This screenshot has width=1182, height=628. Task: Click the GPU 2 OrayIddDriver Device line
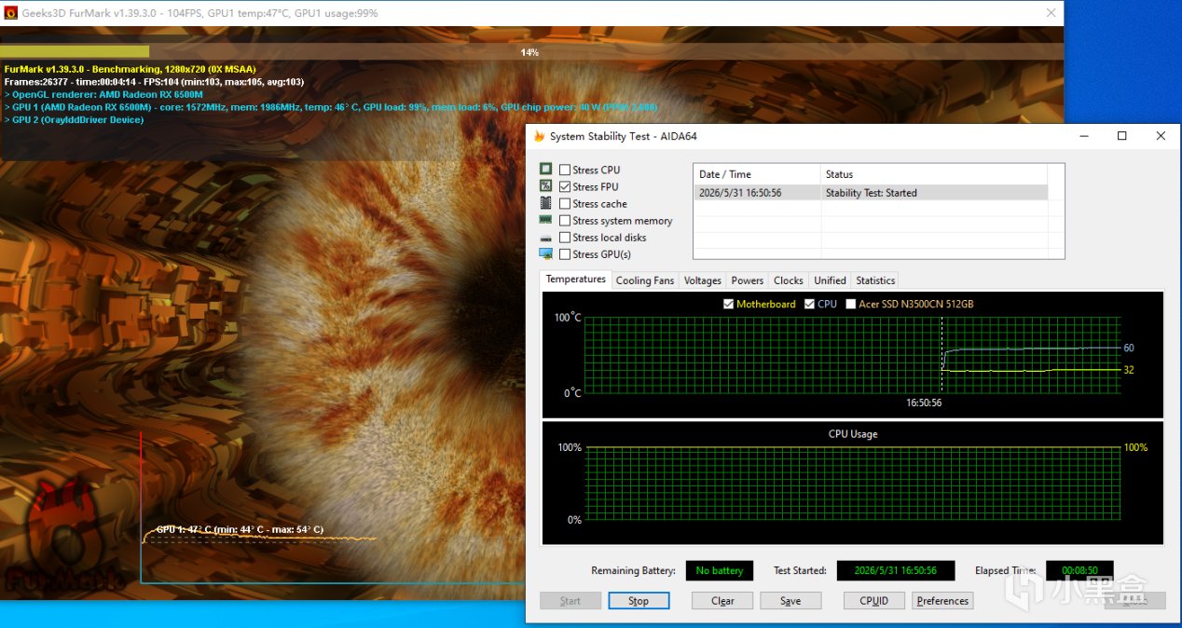click(x=75, y=120)
